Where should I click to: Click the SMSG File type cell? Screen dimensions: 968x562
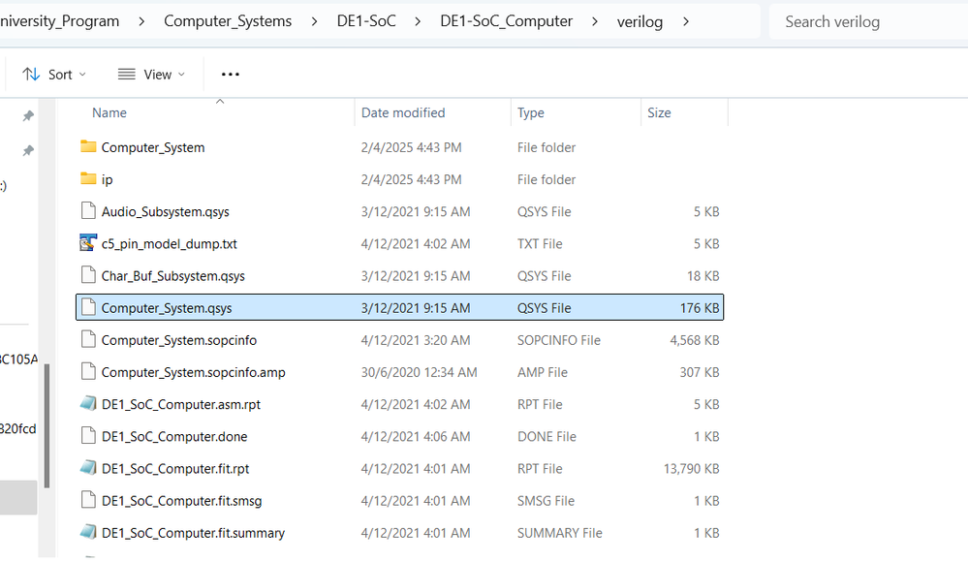(546, 501)
